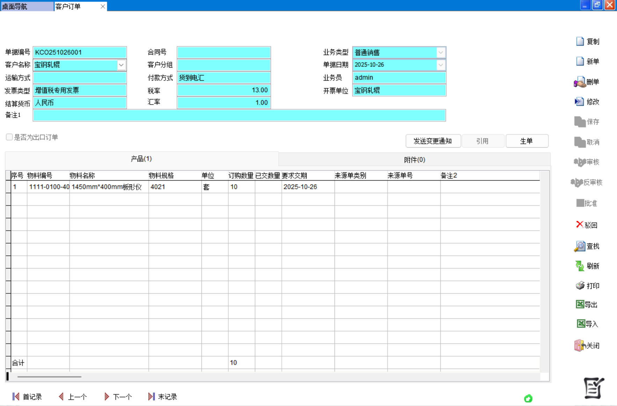
Task: Click the grid's horizontal scrollbar
Action: (49, 377)
